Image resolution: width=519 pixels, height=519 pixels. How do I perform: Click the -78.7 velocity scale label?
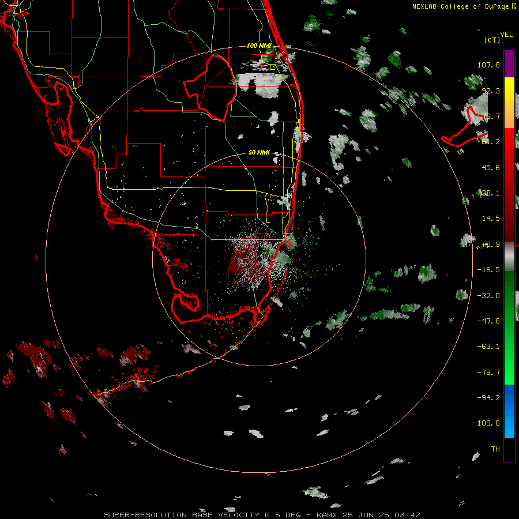tap(488, 373)
